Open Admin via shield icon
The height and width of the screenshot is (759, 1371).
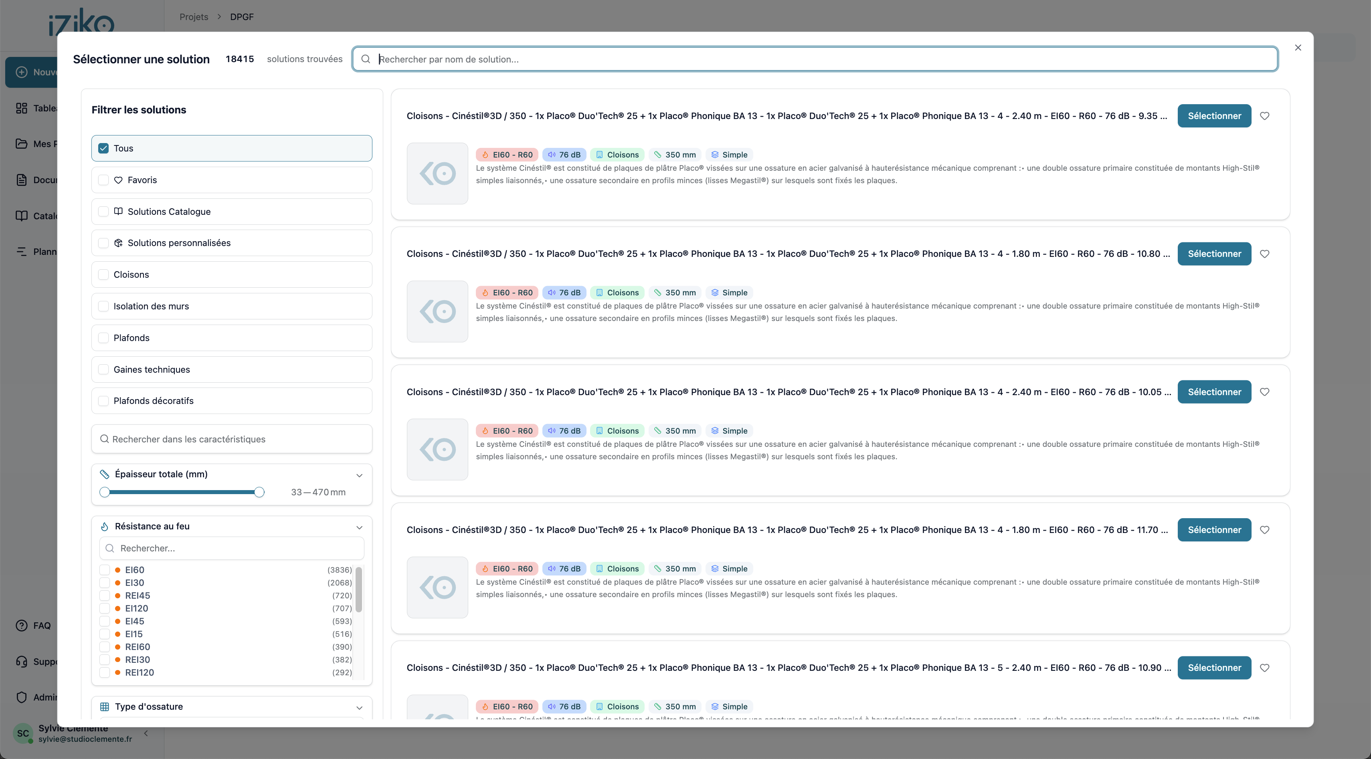coord(21,697)
